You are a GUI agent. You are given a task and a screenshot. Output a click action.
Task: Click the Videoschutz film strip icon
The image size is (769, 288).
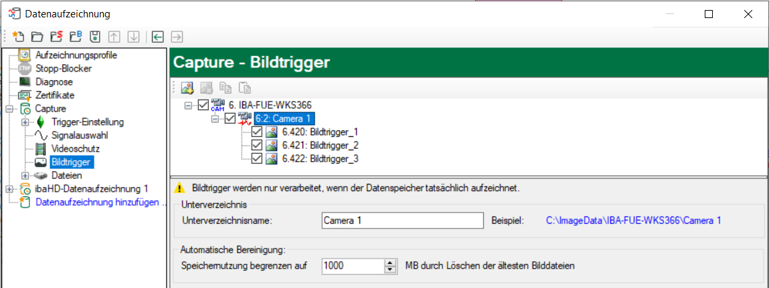(x=41, y=148)
